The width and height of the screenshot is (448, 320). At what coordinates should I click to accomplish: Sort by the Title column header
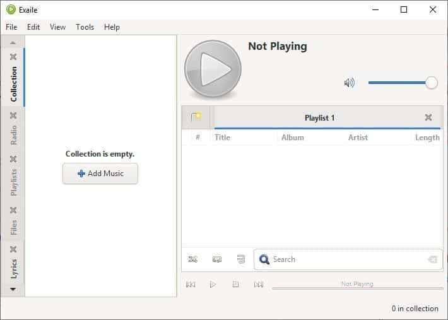click(x=245, y=138)
